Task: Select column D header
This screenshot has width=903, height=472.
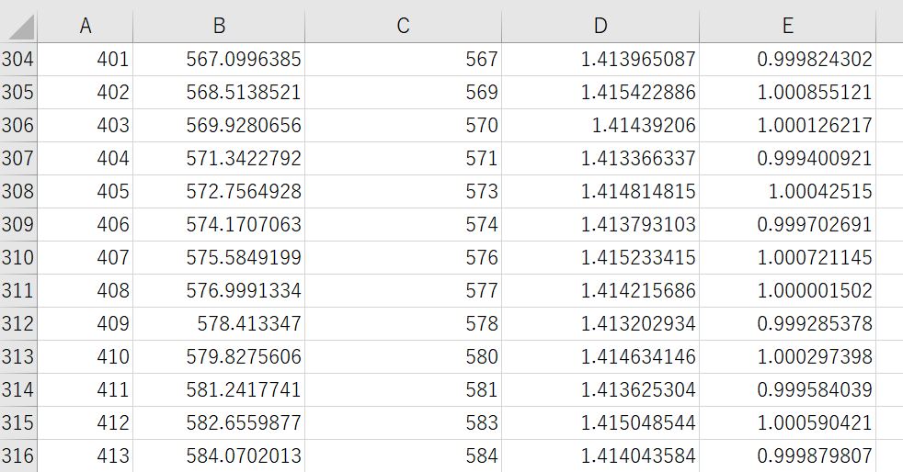Action: [x=600, y=26]
